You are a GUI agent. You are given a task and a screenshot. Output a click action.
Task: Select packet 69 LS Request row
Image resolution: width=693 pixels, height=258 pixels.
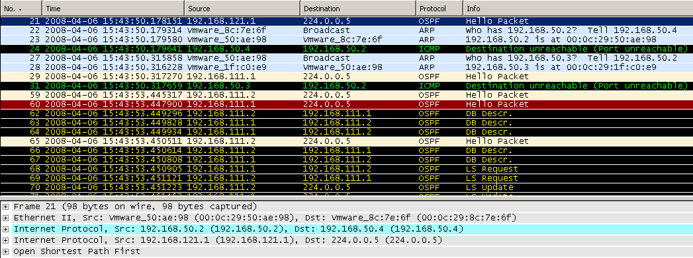(x=347, y=178)
